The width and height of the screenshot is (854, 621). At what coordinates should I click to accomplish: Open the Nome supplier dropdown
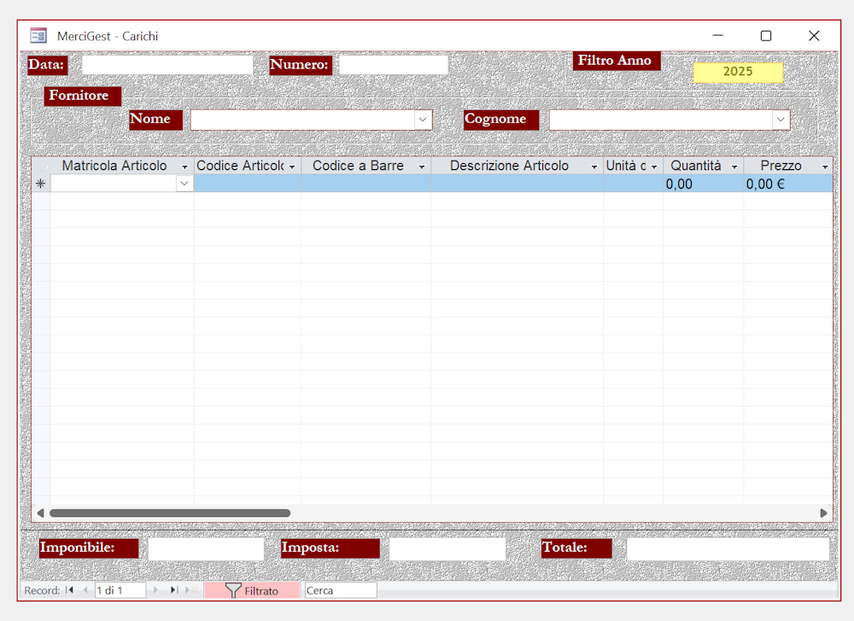[x=422, y=120]
